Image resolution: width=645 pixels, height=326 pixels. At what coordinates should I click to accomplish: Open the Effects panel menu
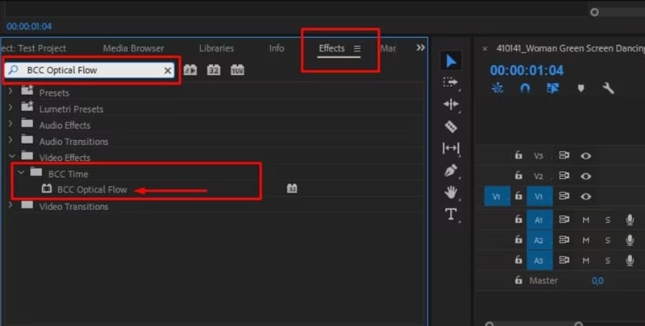[x=357, y=48]
